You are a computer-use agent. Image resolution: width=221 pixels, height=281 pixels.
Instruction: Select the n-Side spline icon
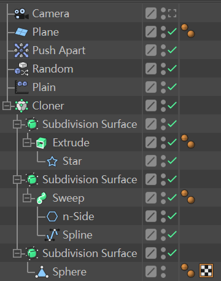pyautogui.click(x=52, y=216)
